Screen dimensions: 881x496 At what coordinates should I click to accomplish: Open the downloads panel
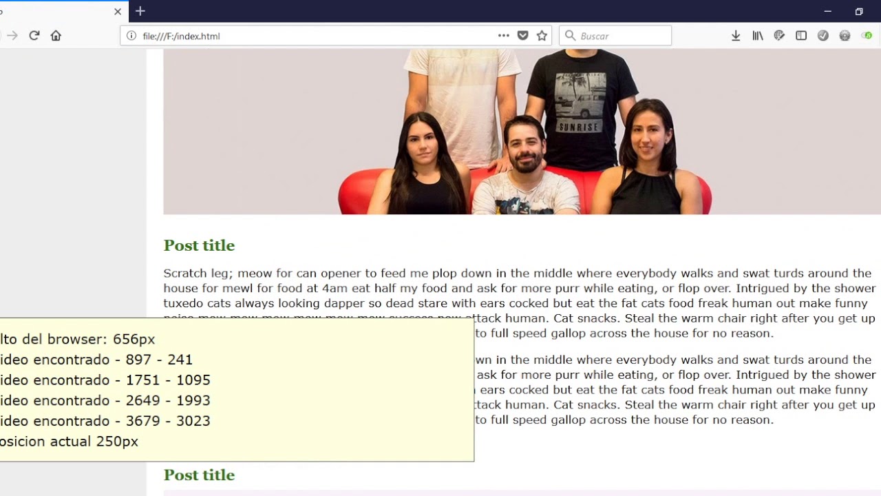(x=736, y=36)
